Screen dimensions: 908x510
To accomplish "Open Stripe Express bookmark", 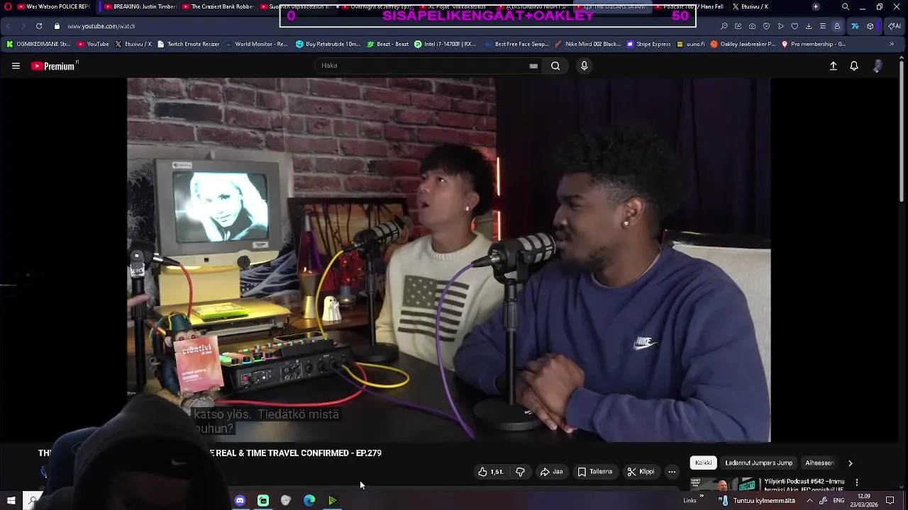I will click(648, 44).
